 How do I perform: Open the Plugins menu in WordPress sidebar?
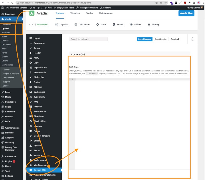coord(8,161)
